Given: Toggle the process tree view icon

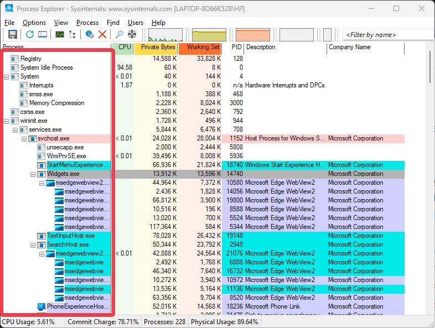Looking at the screenshot, I should pyautogui.click(x=72, y=34).
